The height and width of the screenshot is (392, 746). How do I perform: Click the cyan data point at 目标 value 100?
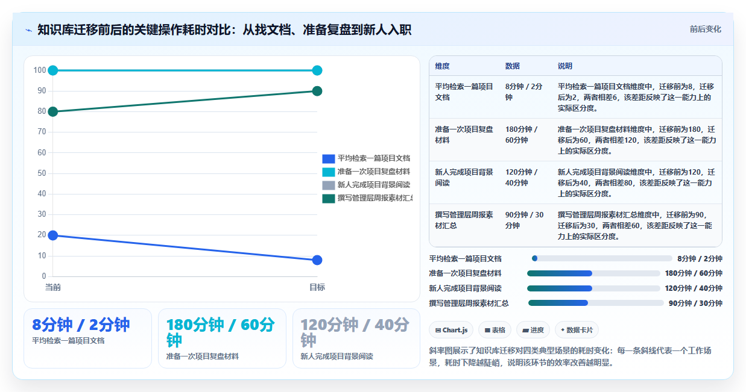(x=317, y=70)
